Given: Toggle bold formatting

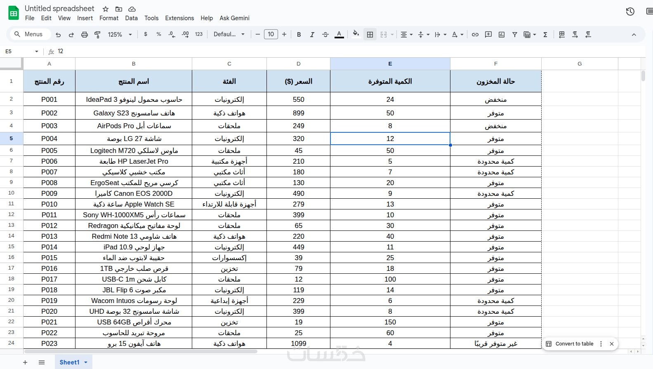Looking at the screenshot, I should [x=299, y=35].
